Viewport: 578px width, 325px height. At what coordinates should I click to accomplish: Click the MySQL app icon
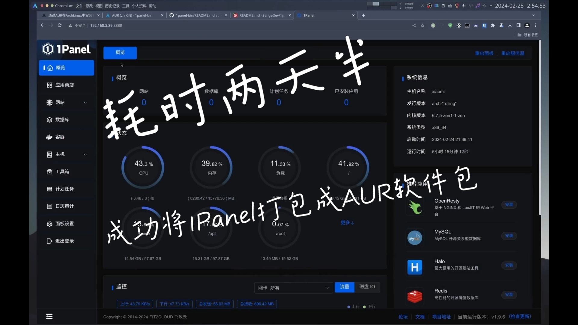[415, 238]
